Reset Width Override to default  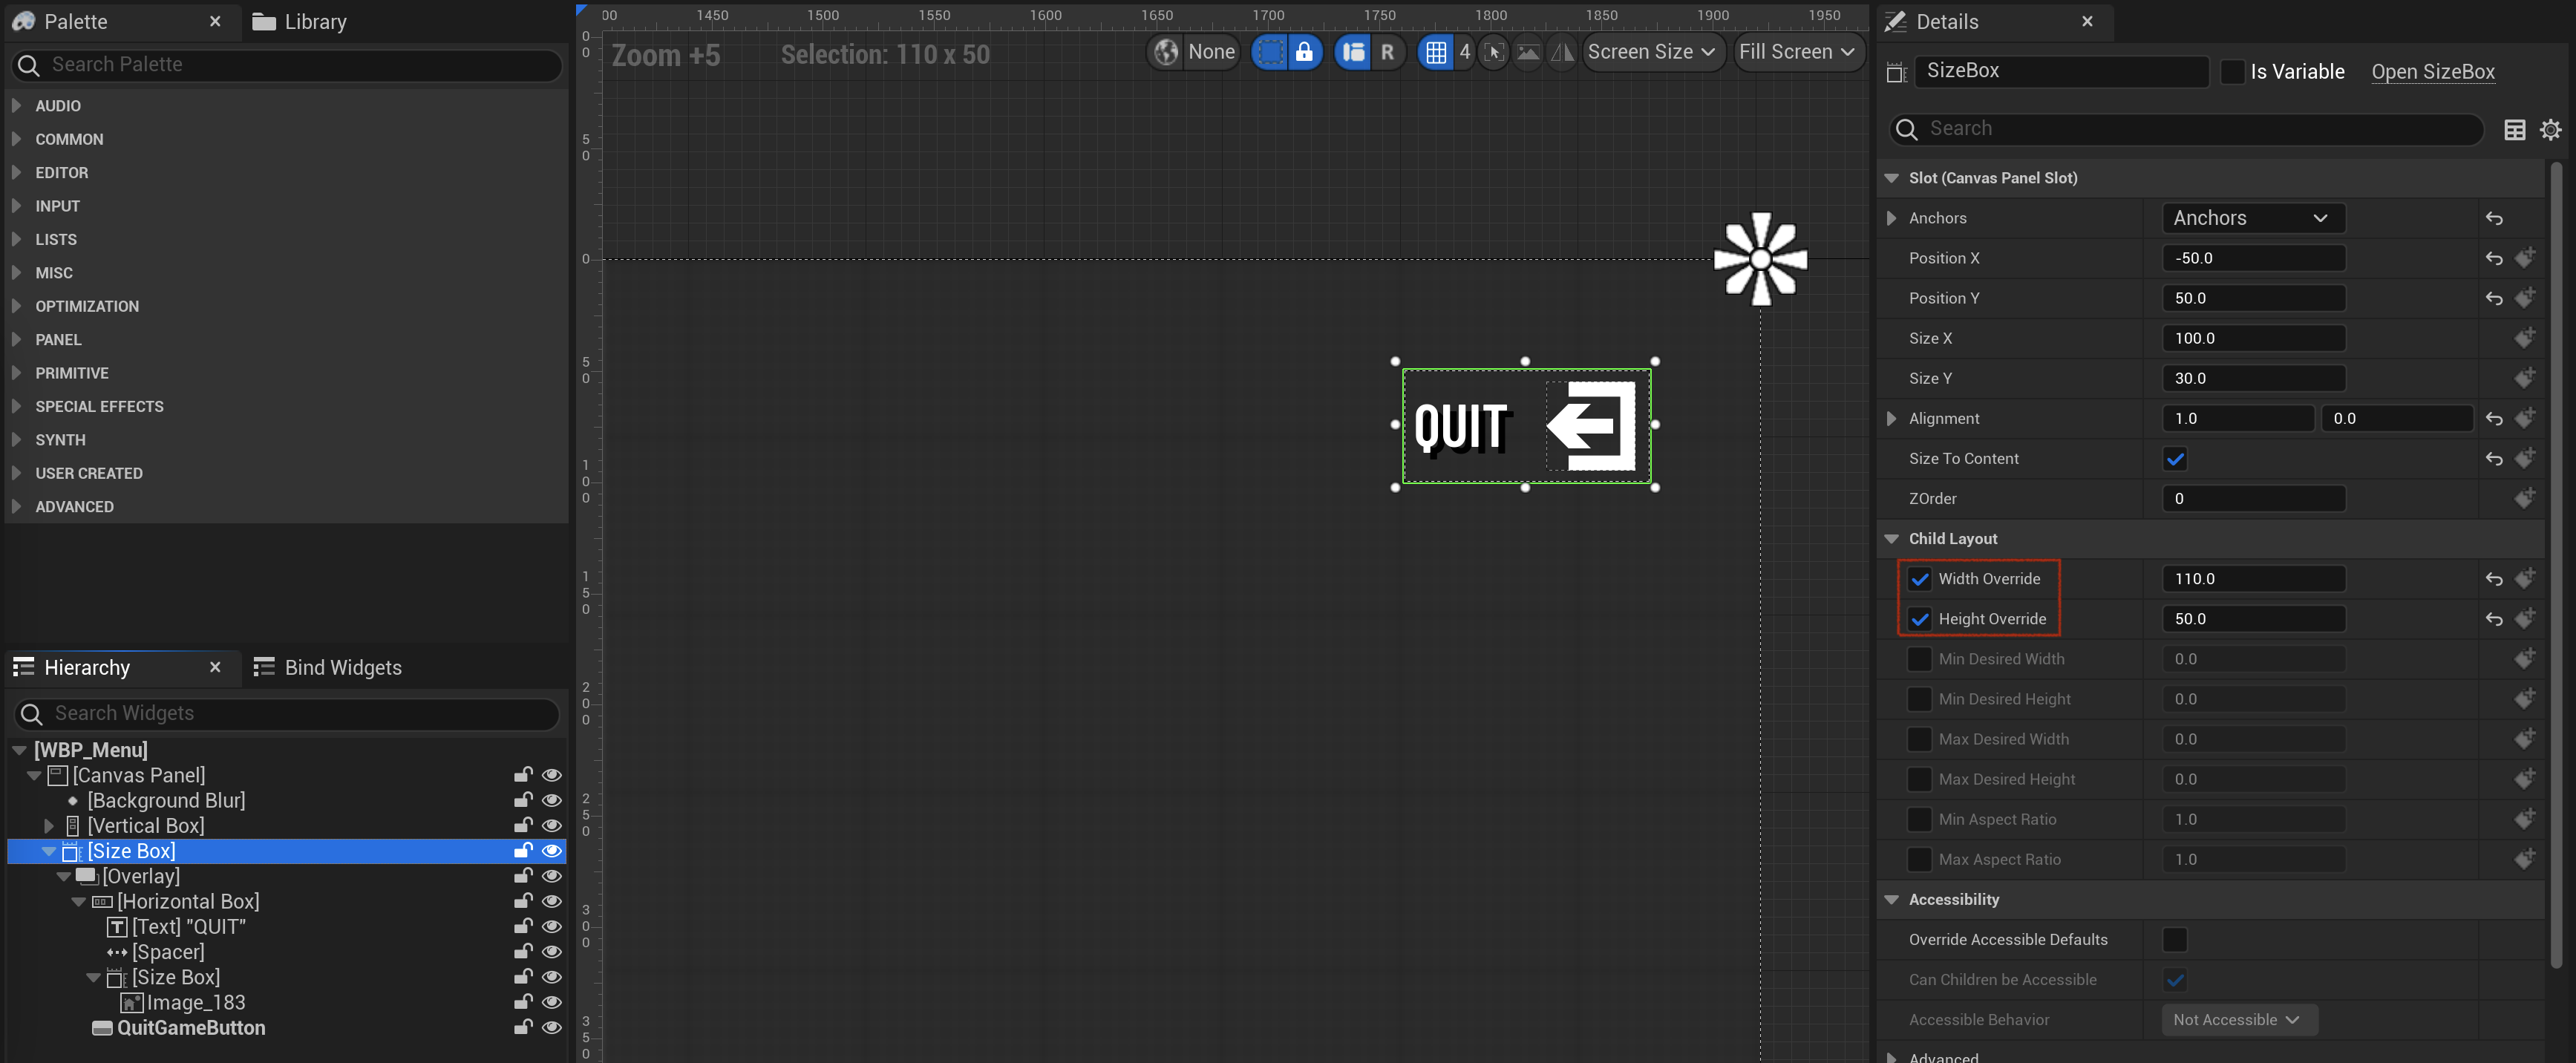[2494, 579]
